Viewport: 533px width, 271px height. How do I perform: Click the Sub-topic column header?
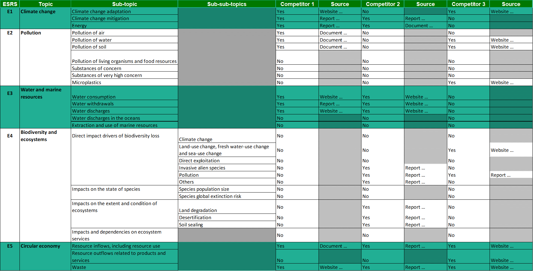[x=124, y=4]
